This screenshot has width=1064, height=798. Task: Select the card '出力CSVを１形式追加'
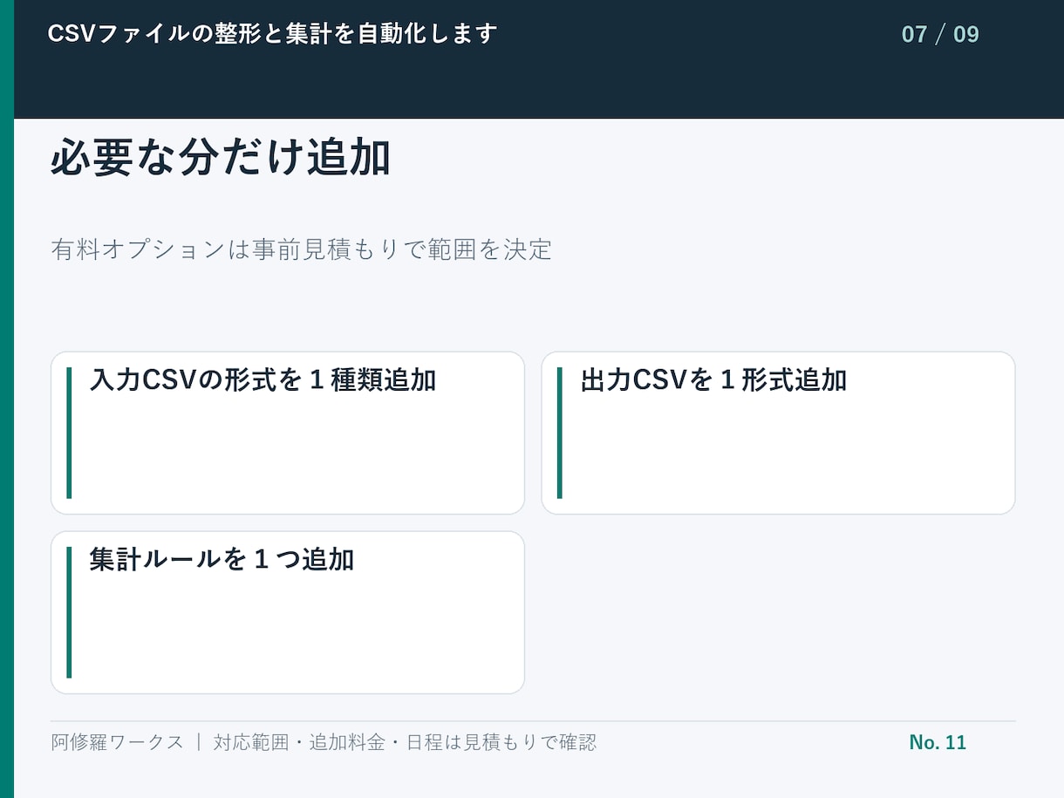pyautogui.click(x=778, y=433)
